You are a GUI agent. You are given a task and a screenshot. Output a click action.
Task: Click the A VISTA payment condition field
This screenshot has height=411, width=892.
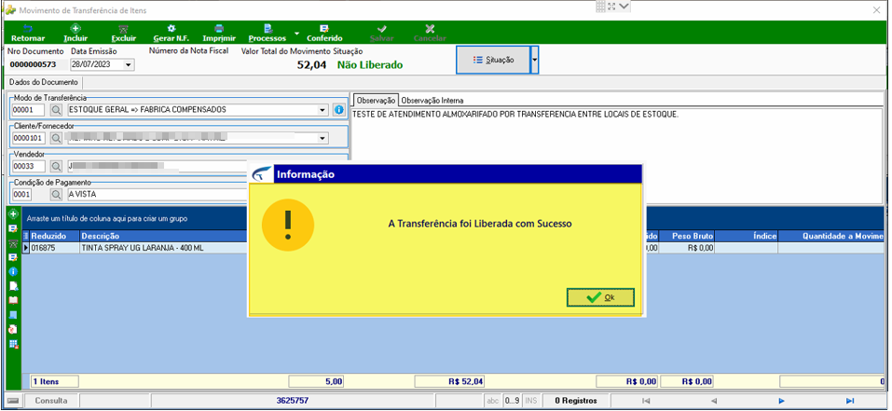pos(157,194)
